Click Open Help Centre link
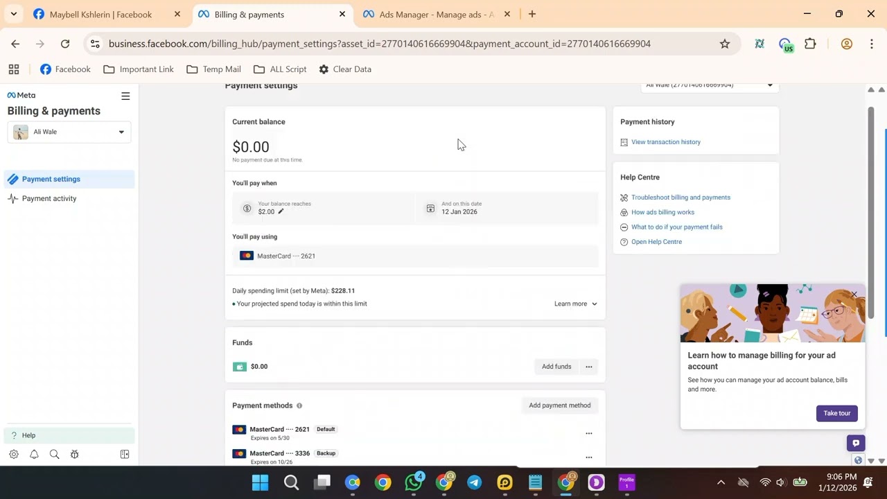The image size is (887, 499). tap(656, 242)
